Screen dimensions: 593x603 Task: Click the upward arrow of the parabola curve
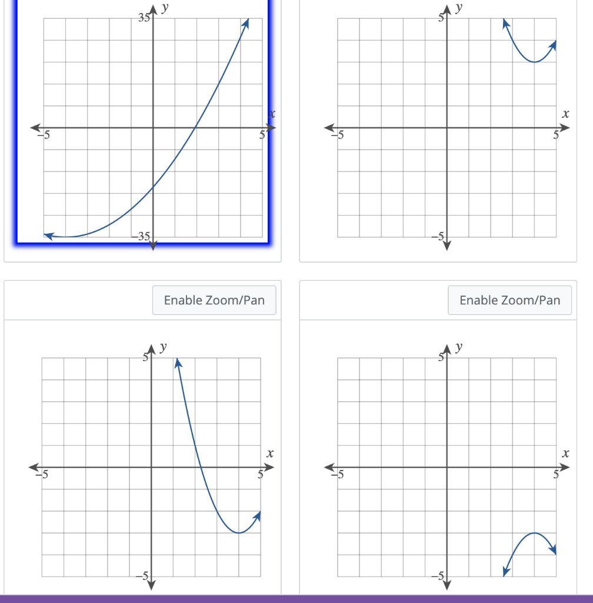tap(246, 24)
